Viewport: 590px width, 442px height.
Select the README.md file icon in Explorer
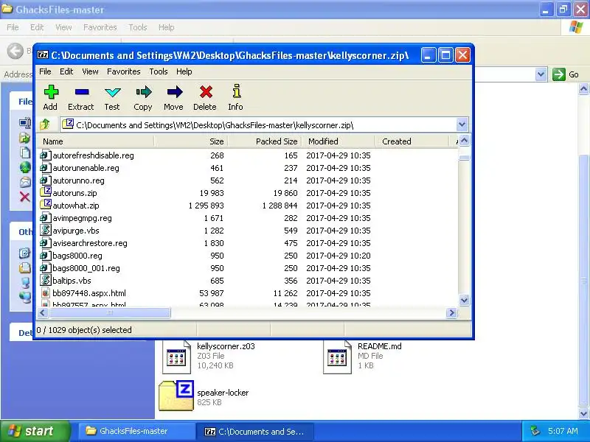pos(337,357)
